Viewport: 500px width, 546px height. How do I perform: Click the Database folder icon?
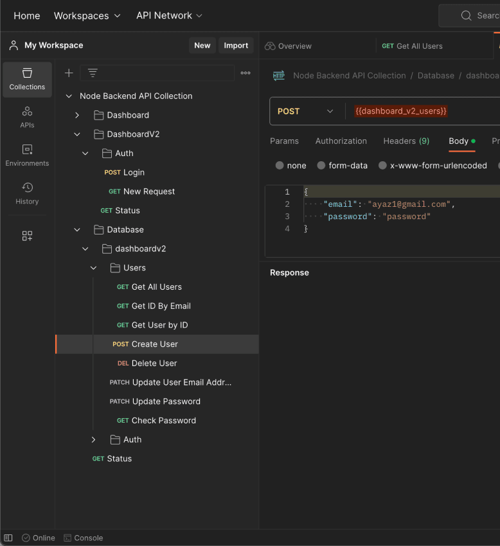pos(98,230)
